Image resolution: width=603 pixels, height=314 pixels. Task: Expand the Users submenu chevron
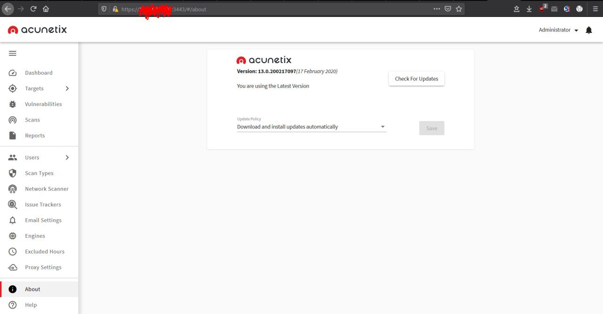pyautogui.click(x=67, y=158)
